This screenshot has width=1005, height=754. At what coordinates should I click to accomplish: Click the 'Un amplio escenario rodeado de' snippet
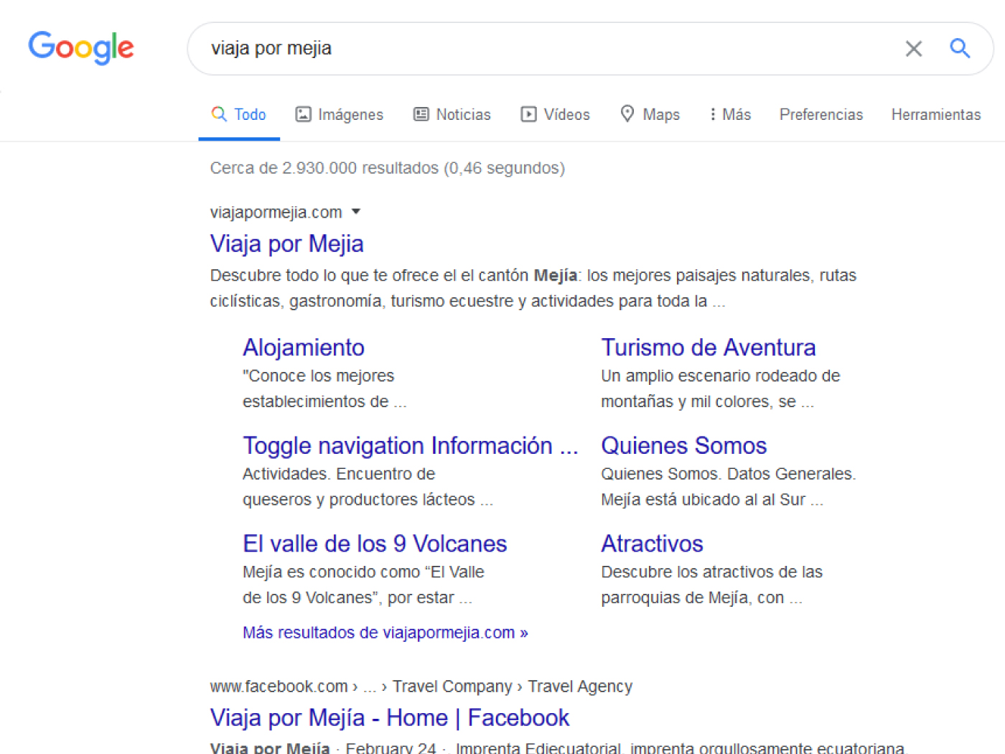pyautogui.click(x=721, y=388)
